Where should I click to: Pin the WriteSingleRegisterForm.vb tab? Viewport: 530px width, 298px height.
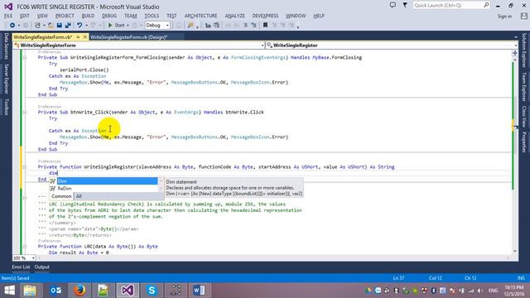[78, 36]
